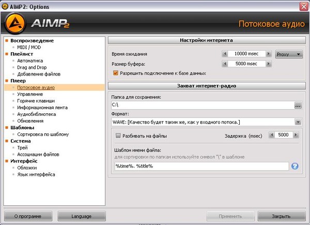Select the Шаблоны section

point(22,128)
